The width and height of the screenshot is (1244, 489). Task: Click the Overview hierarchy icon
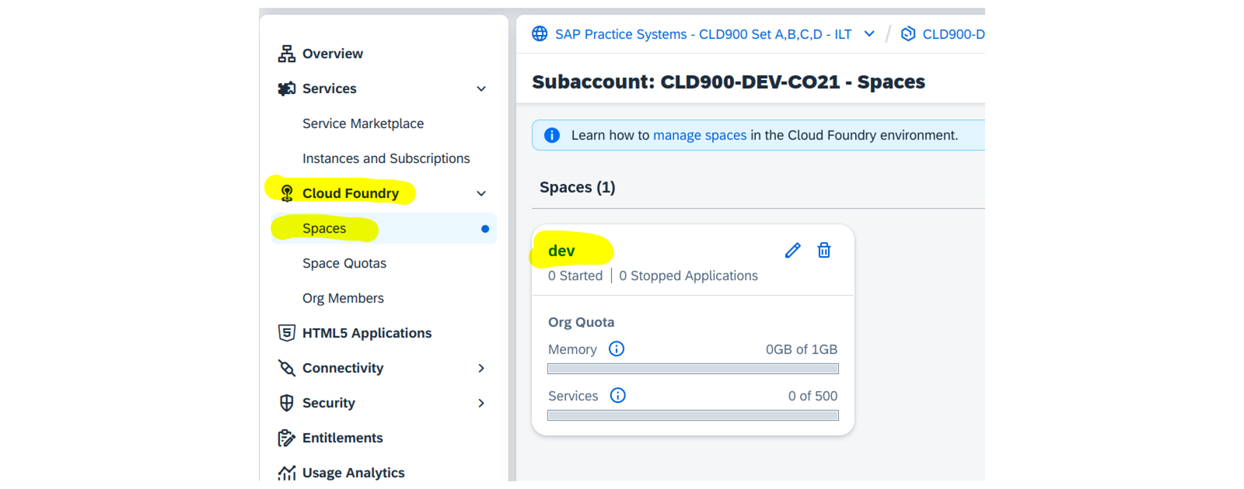287,54
